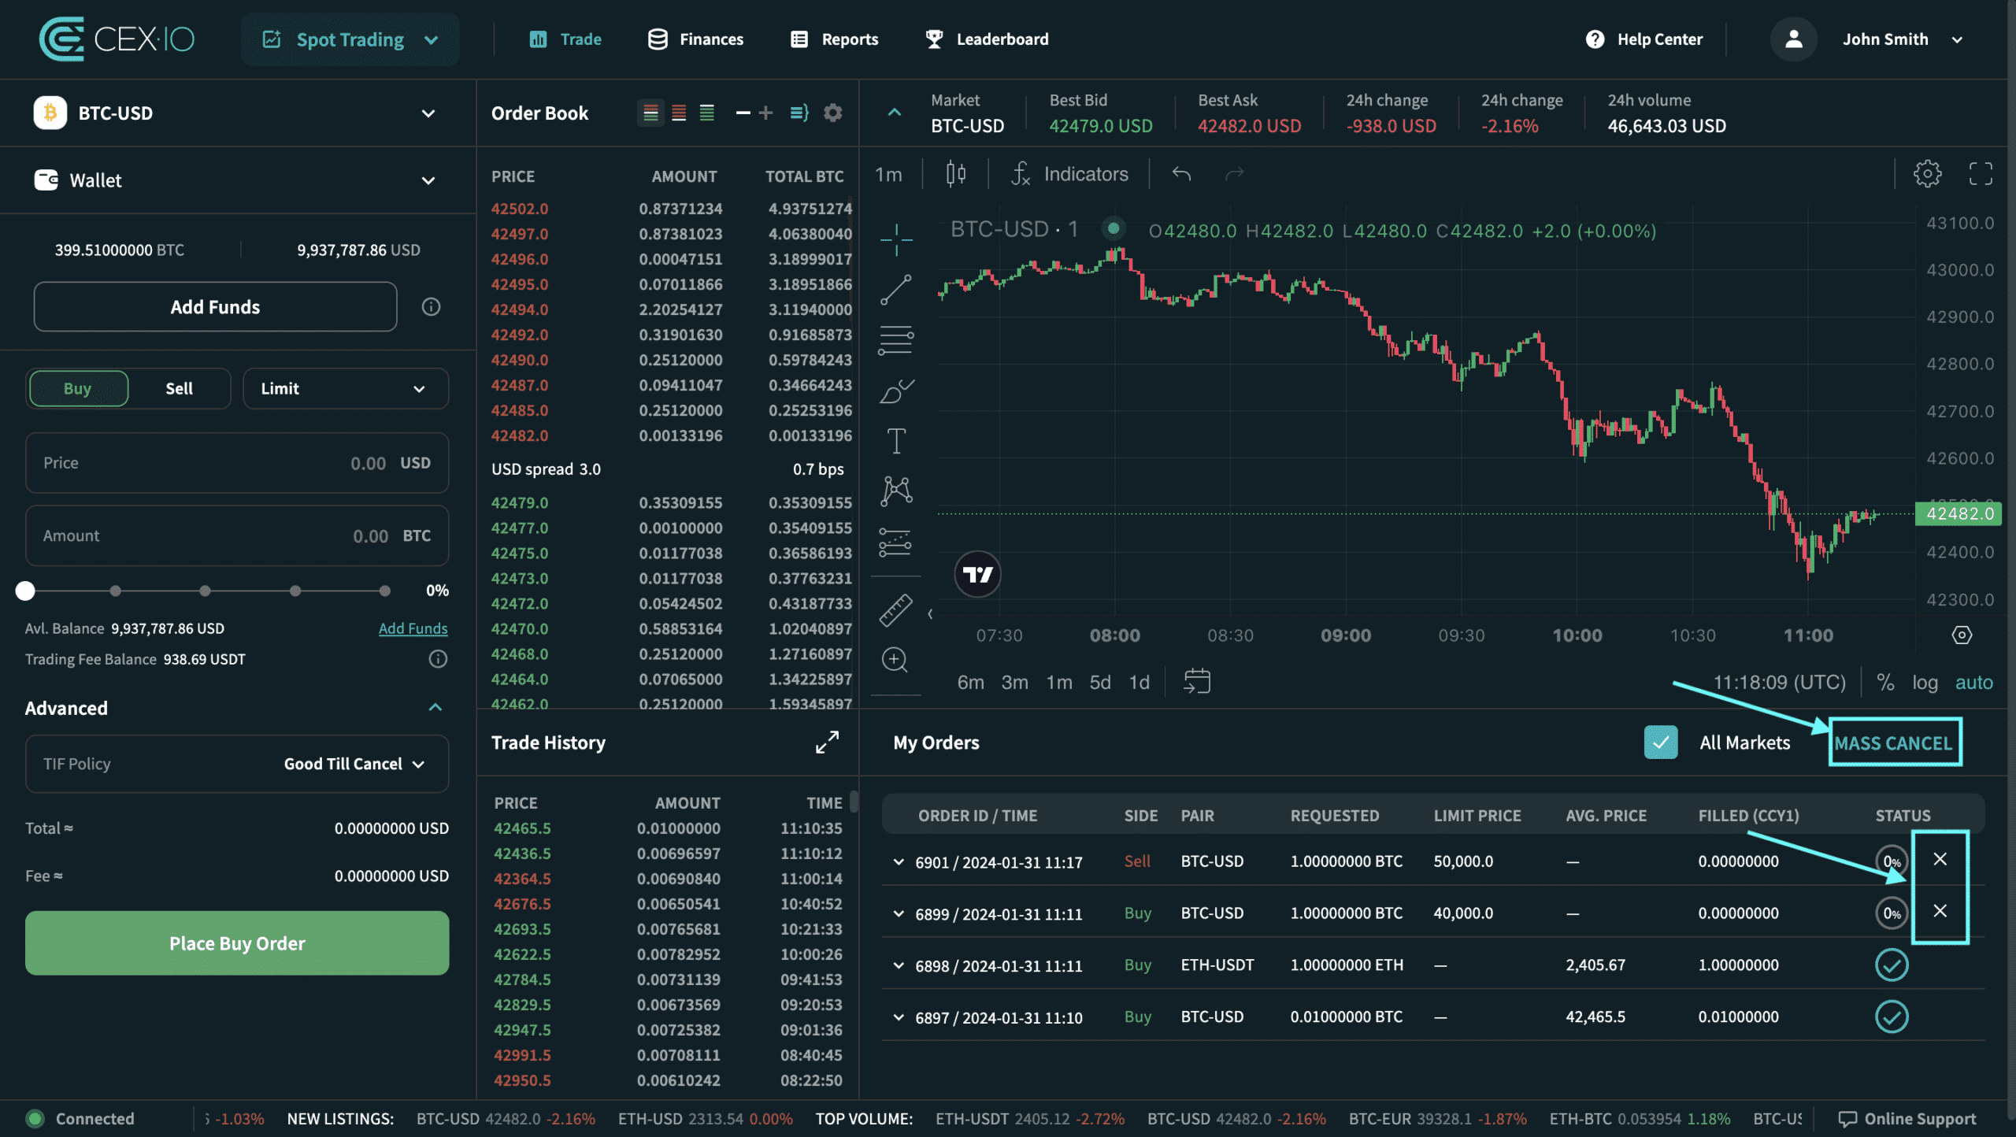Collapse the Wallet section
Screen dimensions: 2016x1137
(428, 180)
